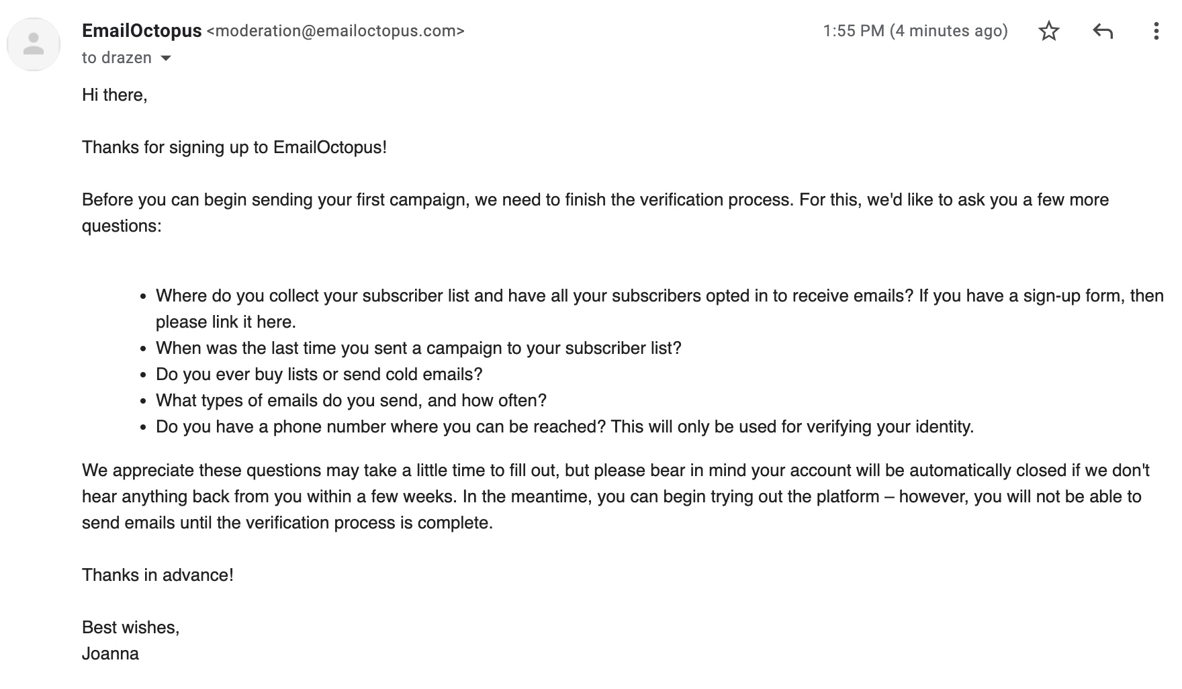1182x689 pixels.
Task: Click the sender's profile avatar
Action: pos(34,44)
